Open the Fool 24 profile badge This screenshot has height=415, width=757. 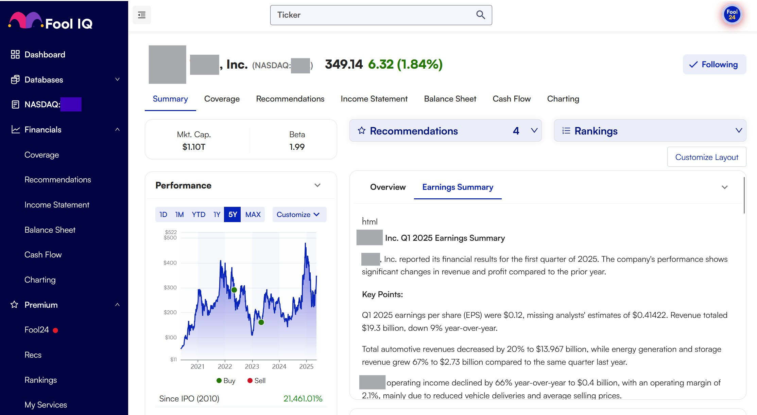[732, 15]
